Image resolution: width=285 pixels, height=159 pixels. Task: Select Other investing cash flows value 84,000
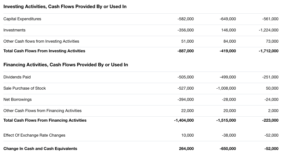(230, 41)
